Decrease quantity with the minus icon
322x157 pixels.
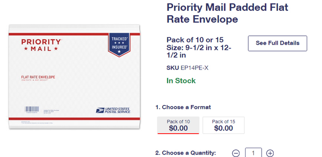236,153
